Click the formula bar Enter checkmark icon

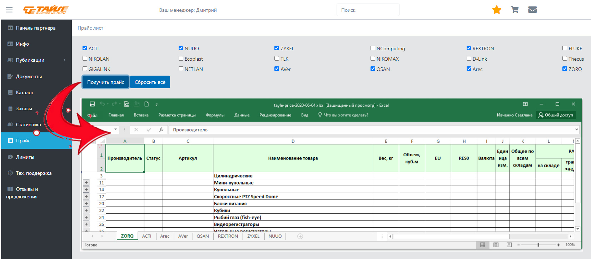(149, 130)
